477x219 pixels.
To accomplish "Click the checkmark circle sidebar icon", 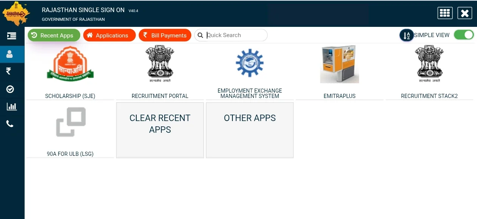I will [x=10, y=89].
